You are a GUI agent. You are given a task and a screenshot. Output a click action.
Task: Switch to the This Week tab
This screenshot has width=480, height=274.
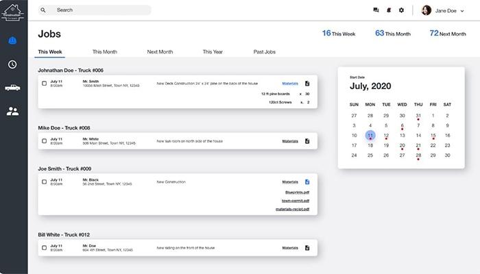coord(50,51)
